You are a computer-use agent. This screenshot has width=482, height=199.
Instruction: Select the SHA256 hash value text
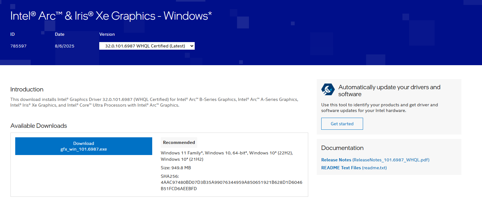pyautogui.click(x=231, y=186)
